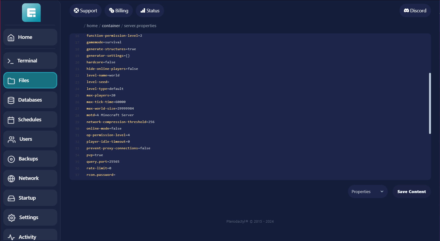Click the Databases cylinder icon
Image resolution: width=440 pixels, height=241 pixels.
point(11,100)
